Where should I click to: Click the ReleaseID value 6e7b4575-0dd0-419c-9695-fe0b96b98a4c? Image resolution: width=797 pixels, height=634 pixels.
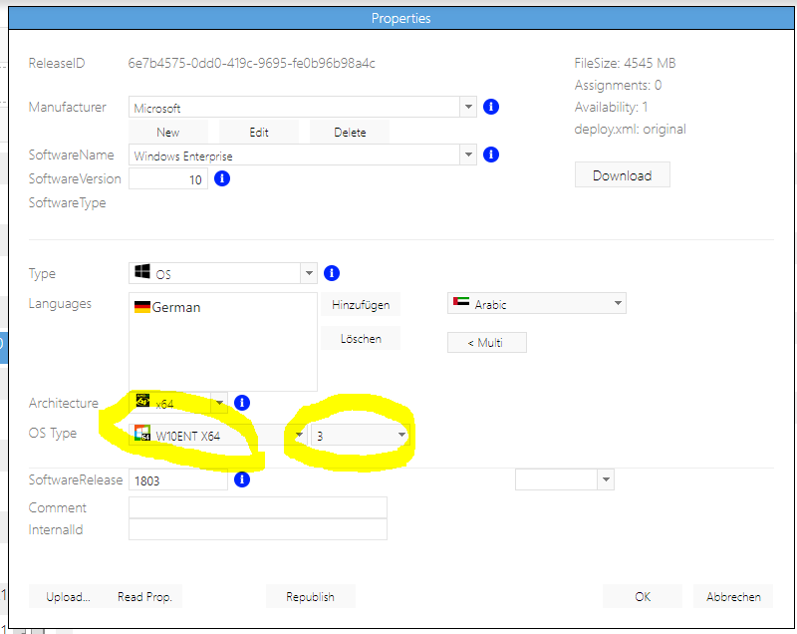click(252, 63)
